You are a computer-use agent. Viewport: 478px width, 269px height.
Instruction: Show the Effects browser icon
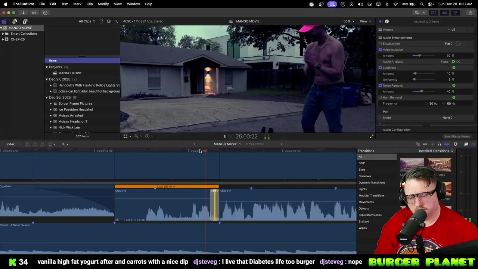click(466, 144)
